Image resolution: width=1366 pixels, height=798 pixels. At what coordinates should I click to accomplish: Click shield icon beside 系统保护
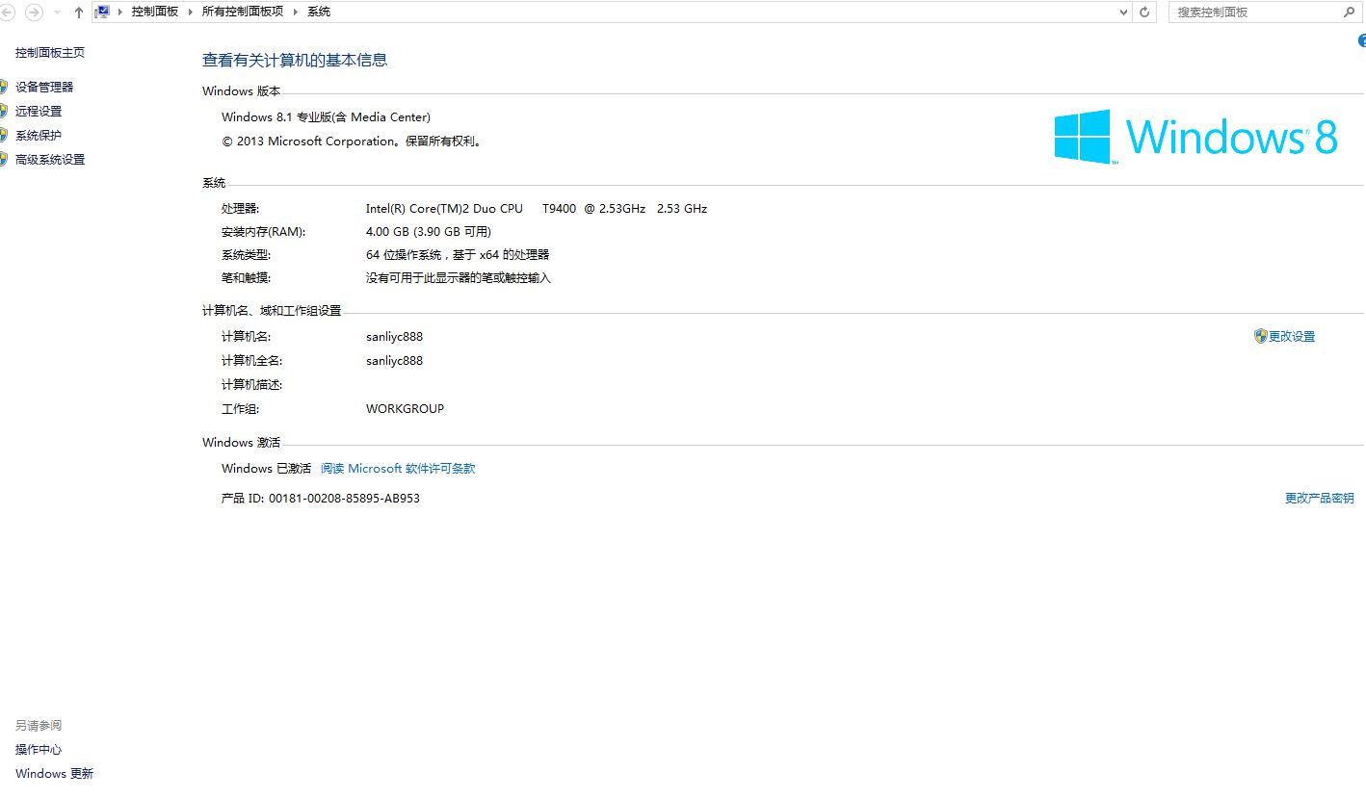[4, 136]
